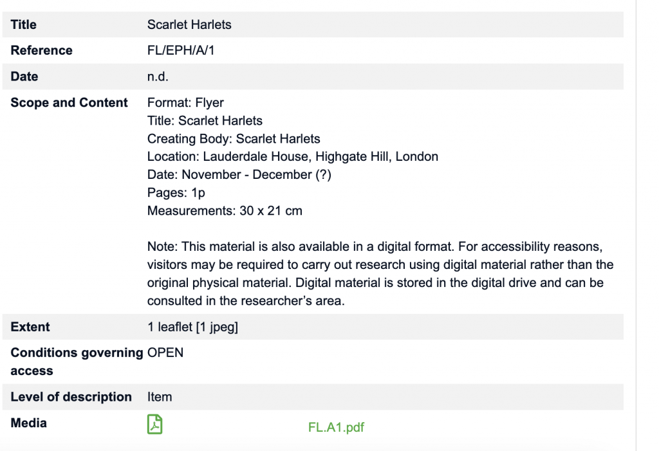Click the "Item" level of description value

click(160, 397)
